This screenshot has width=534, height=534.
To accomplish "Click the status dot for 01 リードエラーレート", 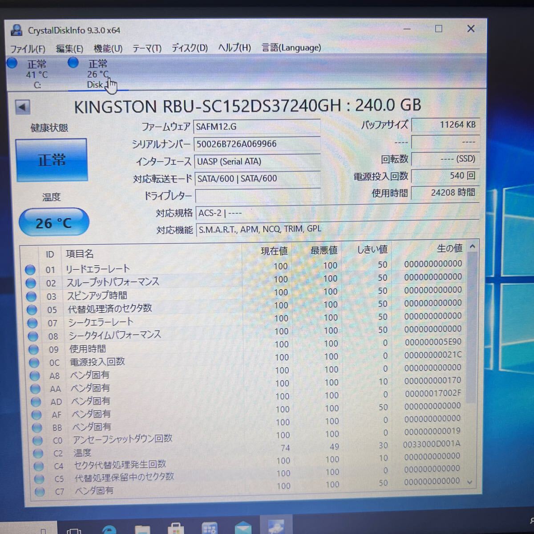I will (x=30, y=270).
